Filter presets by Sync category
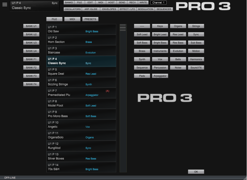The height and width of the screenshot is (180, 247). [x=195, y=34]
